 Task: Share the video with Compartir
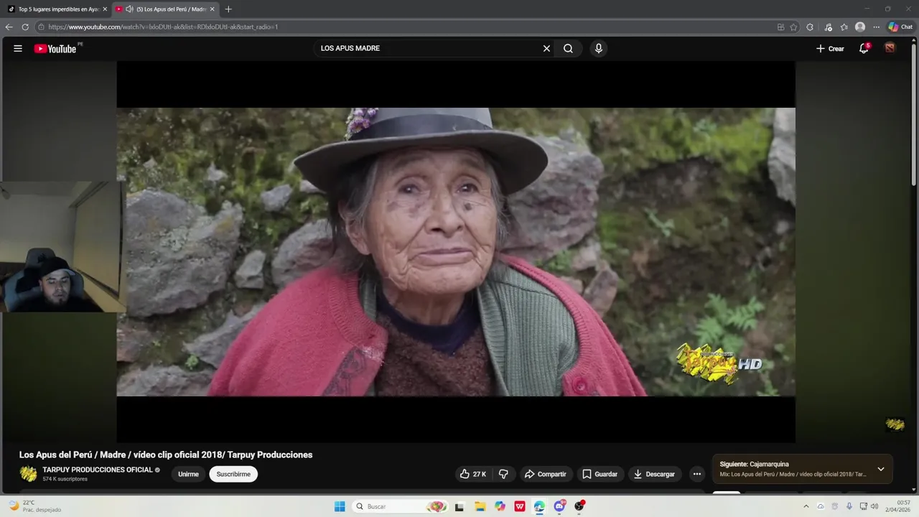546,474
